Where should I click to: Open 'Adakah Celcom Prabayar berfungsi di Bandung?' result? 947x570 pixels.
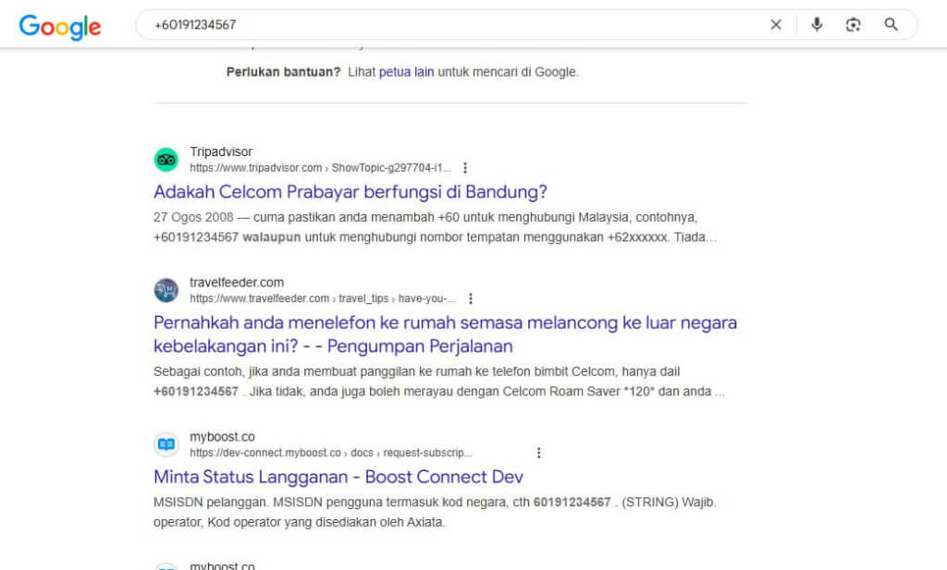coord(351,192)
